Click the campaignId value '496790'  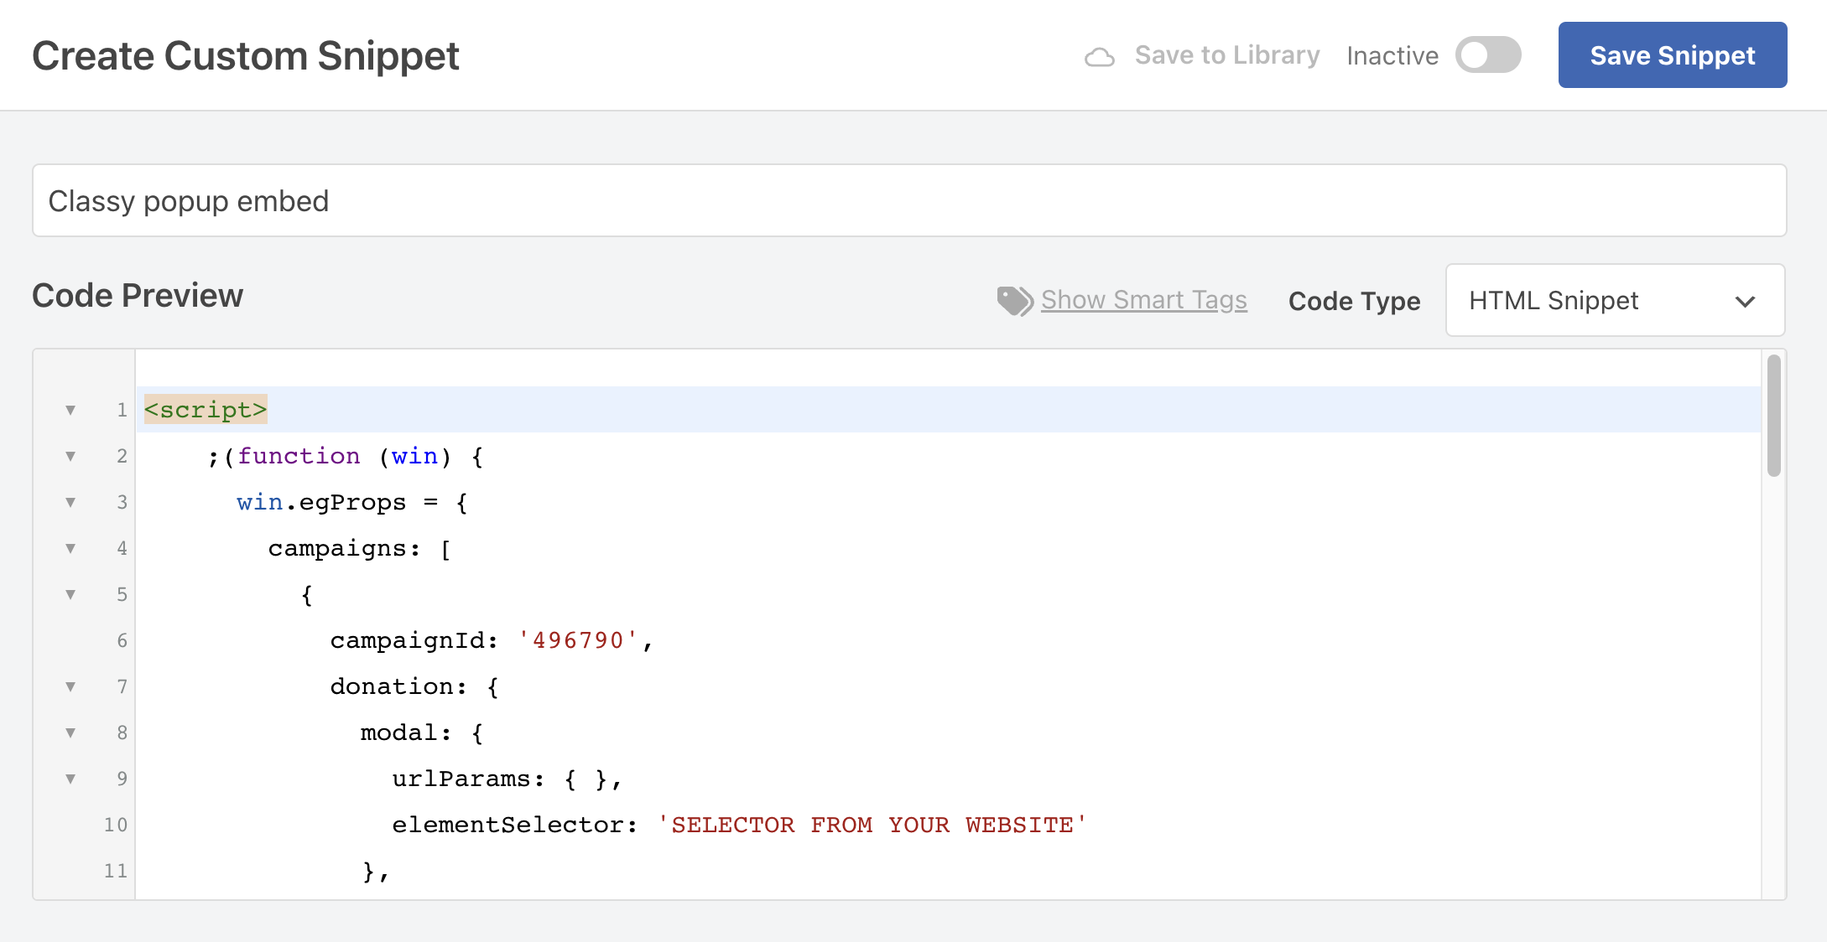[x=578, y=640]
